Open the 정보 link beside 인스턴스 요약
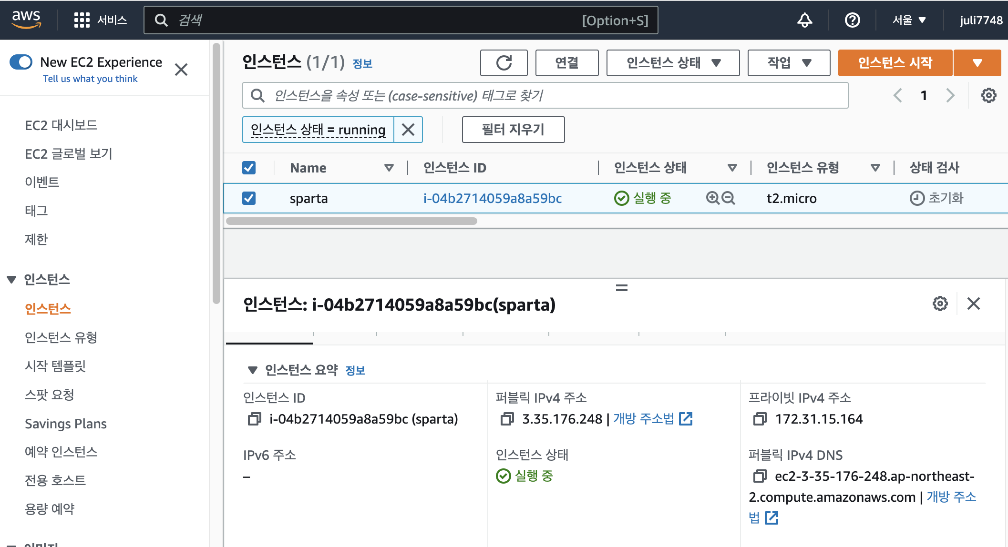 point(355,371)
